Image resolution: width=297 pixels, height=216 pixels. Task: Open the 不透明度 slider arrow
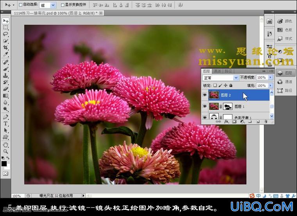270,77
